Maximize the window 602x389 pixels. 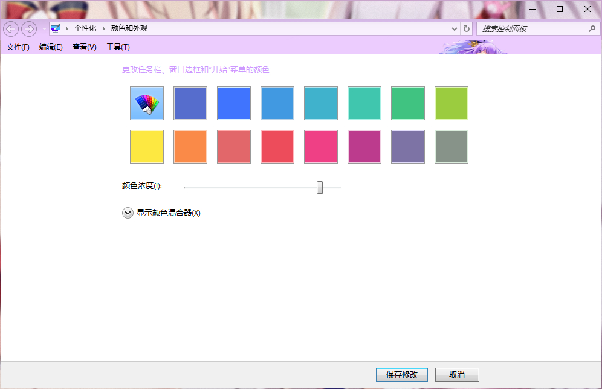pos(560,9)
